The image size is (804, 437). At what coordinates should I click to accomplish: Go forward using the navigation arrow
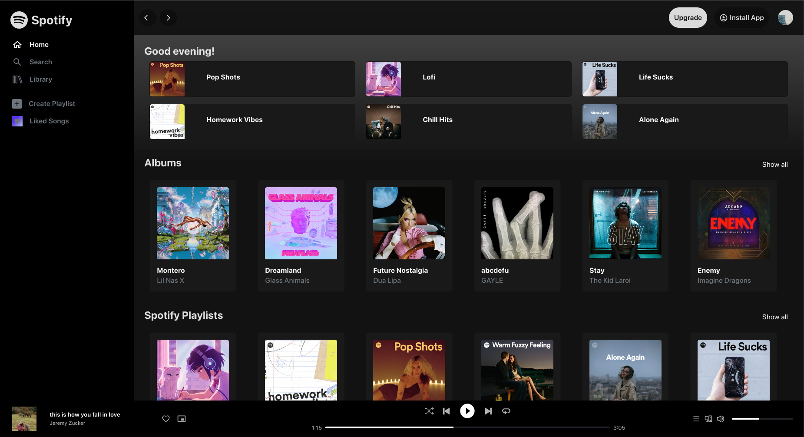click(168, 17)
